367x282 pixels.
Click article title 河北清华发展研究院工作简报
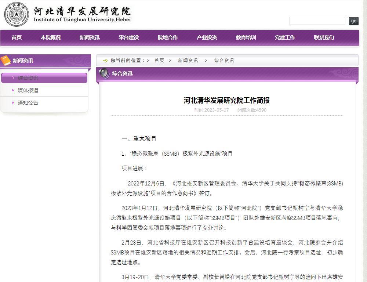(x=226, y=100)
